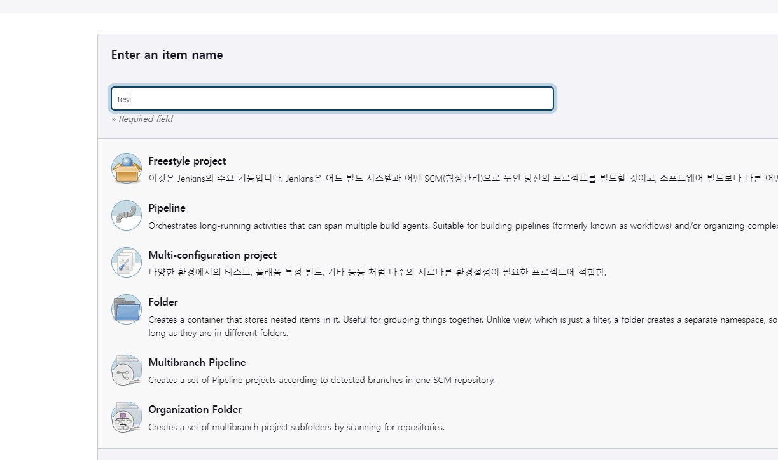Click the '» Required field' hint
778x460 pixels.
click(142, 119)
